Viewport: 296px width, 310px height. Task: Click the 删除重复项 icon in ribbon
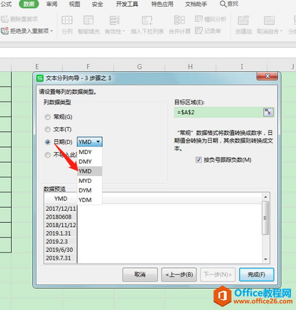click(x=5, y=19)
